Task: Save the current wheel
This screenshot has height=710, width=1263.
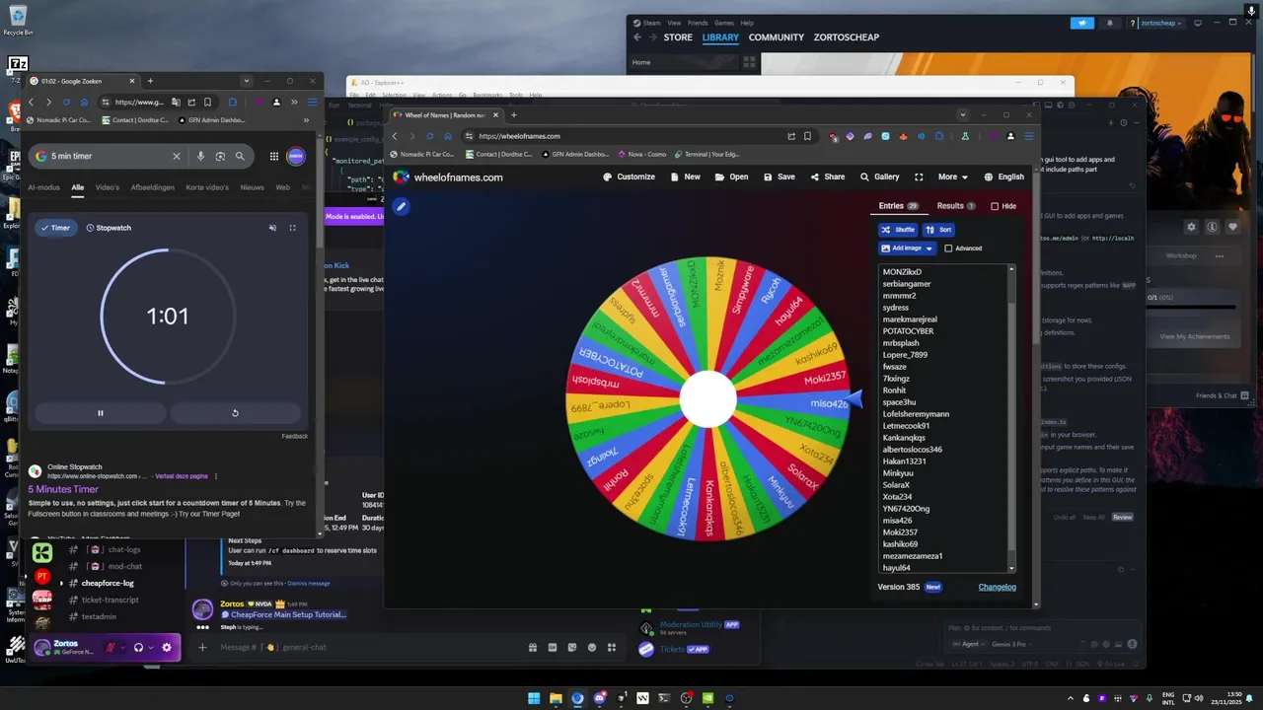Action: (x=780, y=177)
